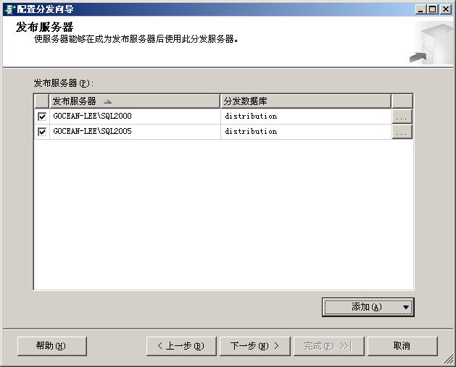Viewport: 456px width, 367px height.
Task: Click the 帮助(H) help button
Action: 52,346
